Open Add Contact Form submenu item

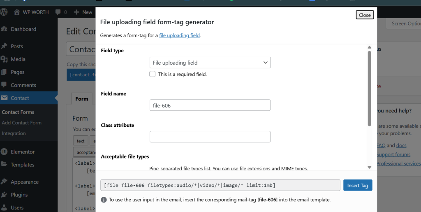tap(21, 123)
